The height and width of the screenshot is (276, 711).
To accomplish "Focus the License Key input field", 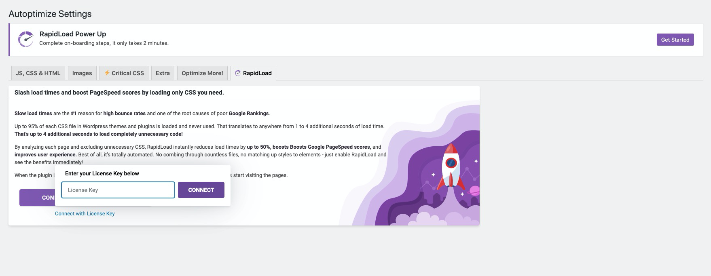I will click(118, 190).
